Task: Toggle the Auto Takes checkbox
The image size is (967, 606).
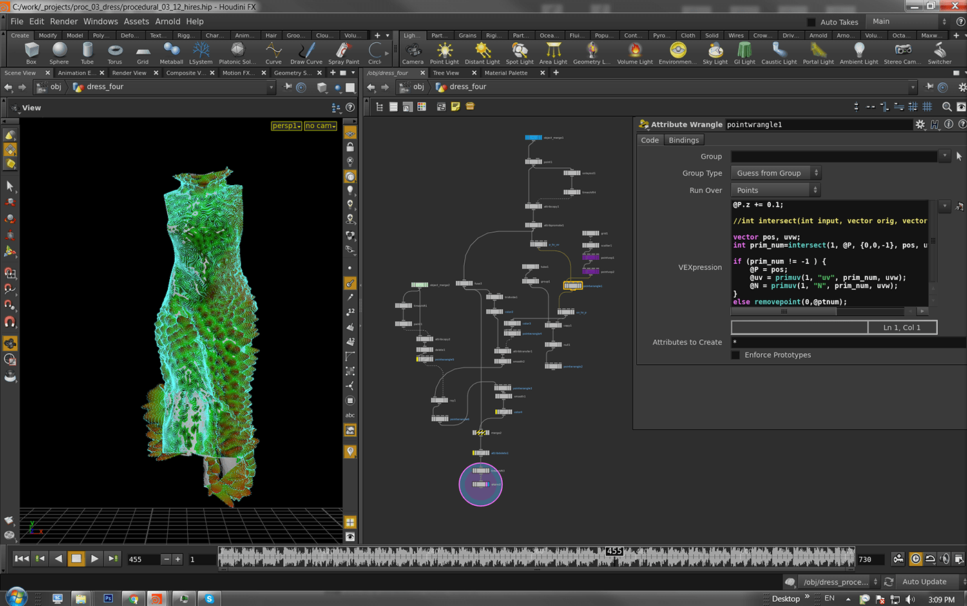Action: pos(812,22)
